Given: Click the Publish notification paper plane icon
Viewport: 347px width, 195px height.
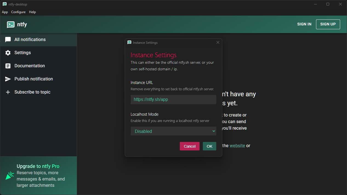Looking at the screenshot, I should click(x=8, y=79).
